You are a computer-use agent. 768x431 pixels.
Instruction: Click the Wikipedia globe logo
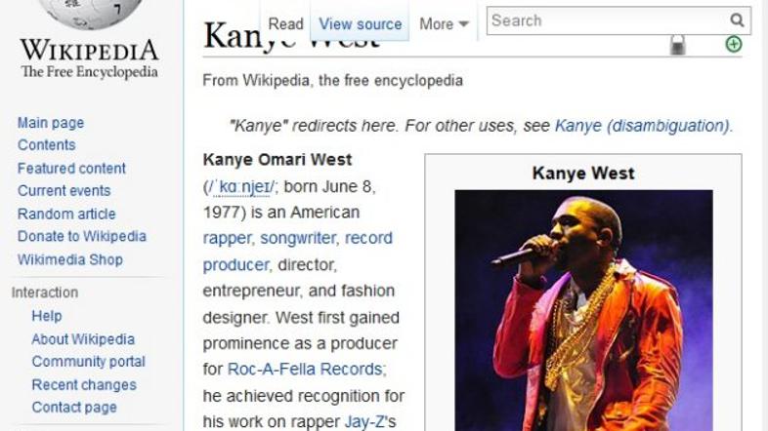(91, 14)
